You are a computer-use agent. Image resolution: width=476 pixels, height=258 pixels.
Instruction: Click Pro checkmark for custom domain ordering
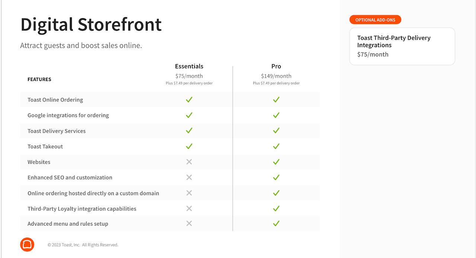[x=276, y=193]
